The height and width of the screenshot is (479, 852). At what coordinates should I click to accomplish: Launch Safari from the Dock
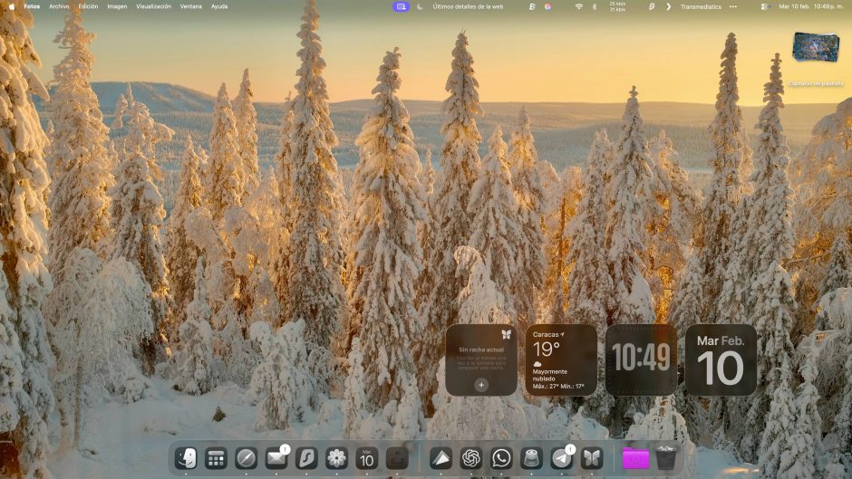(246, 458)
